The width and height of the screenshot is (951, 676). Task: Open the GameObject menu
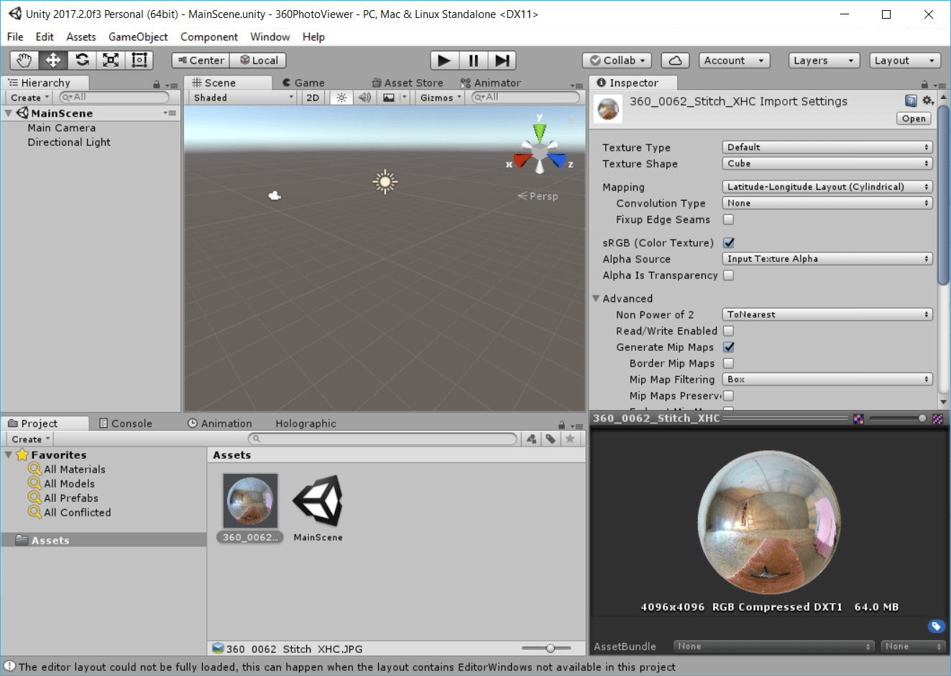(x=138, y=37)
